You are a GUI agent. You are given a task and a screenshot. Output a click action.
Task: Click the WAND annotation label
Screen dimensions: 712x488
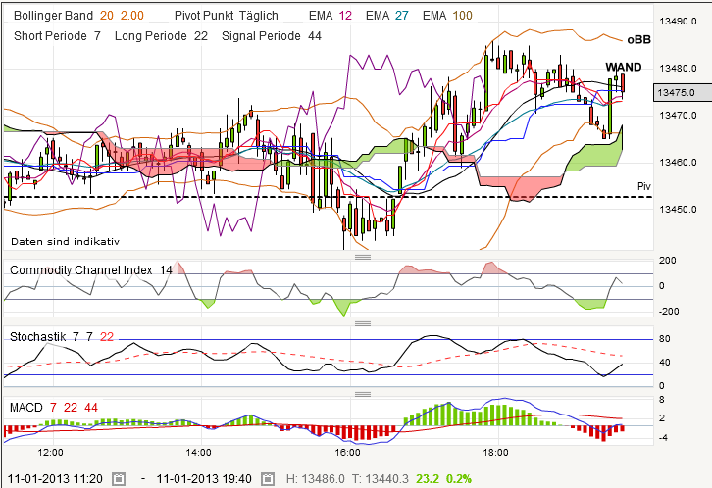pos(624,67)
